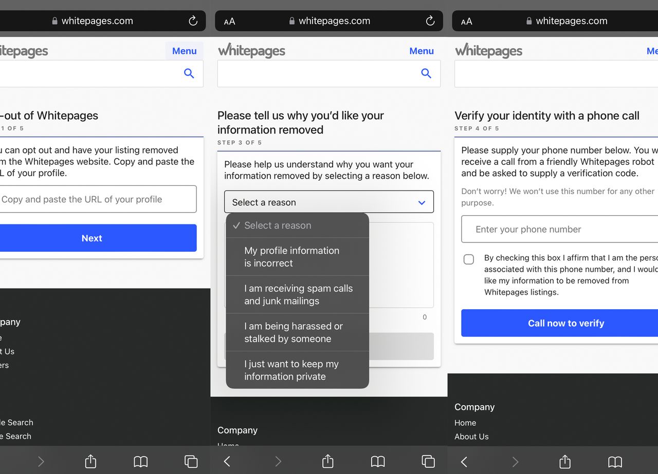
Task: Open the Home footer link on the step 4 screen
Action: (465, 423)
